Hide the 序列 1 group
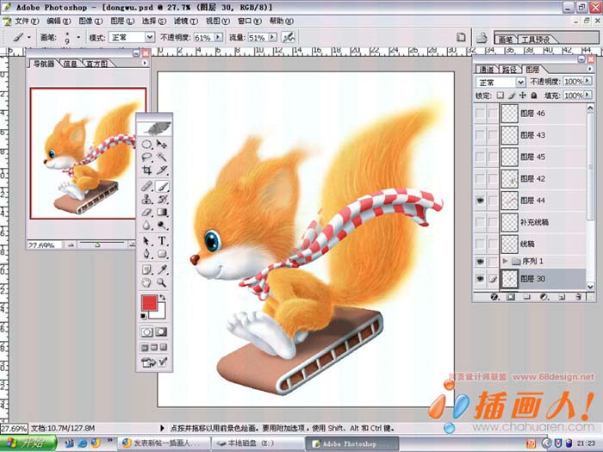 [x=480, y=262]
